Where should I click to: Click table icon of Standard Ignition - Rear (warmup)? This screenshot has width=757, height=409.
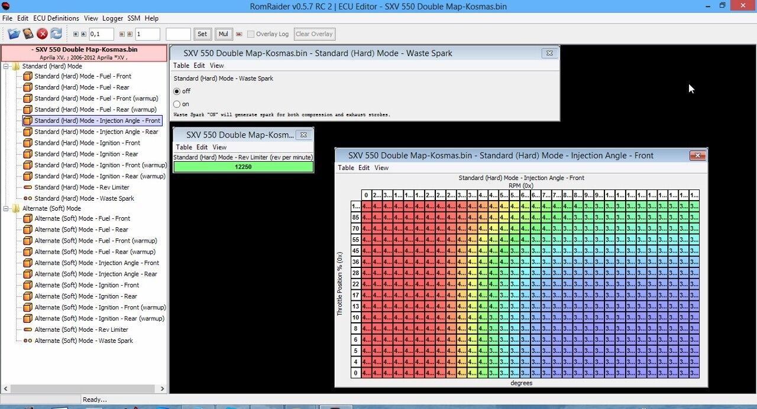[28, 176]
